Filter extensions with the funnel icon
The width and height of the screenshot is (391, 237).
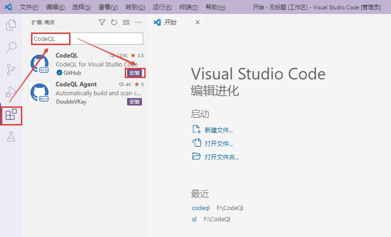[x=102, y=22]
